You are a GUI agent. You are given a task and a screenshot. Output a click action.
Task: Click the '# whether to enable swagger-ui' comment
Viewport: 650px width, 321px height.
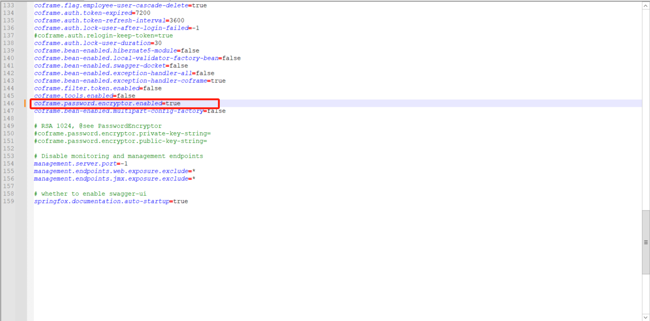pos(90,193)
